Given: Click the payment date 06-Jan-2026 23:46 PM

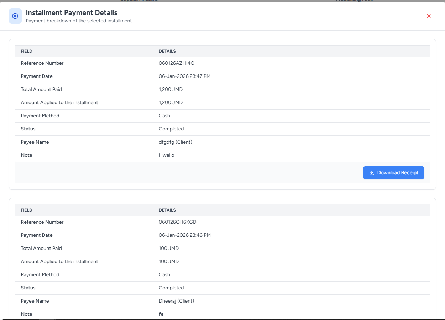Looking at the screenshot, I should [x=184, y=235].
